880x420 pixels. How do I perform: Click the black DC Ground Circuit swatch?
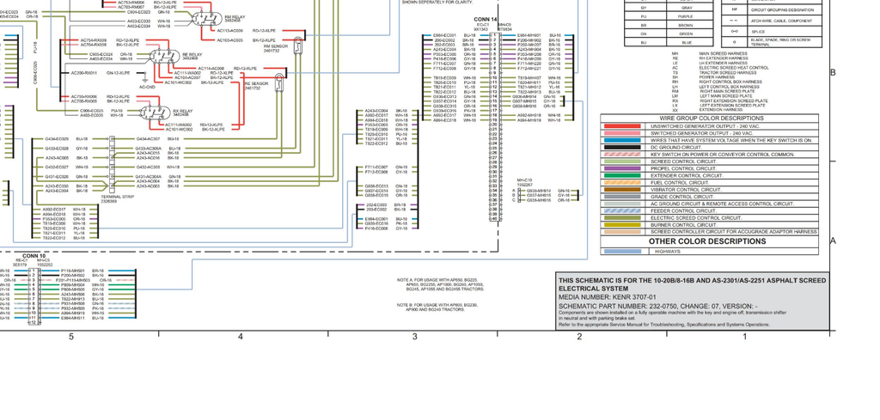[622, 148]
